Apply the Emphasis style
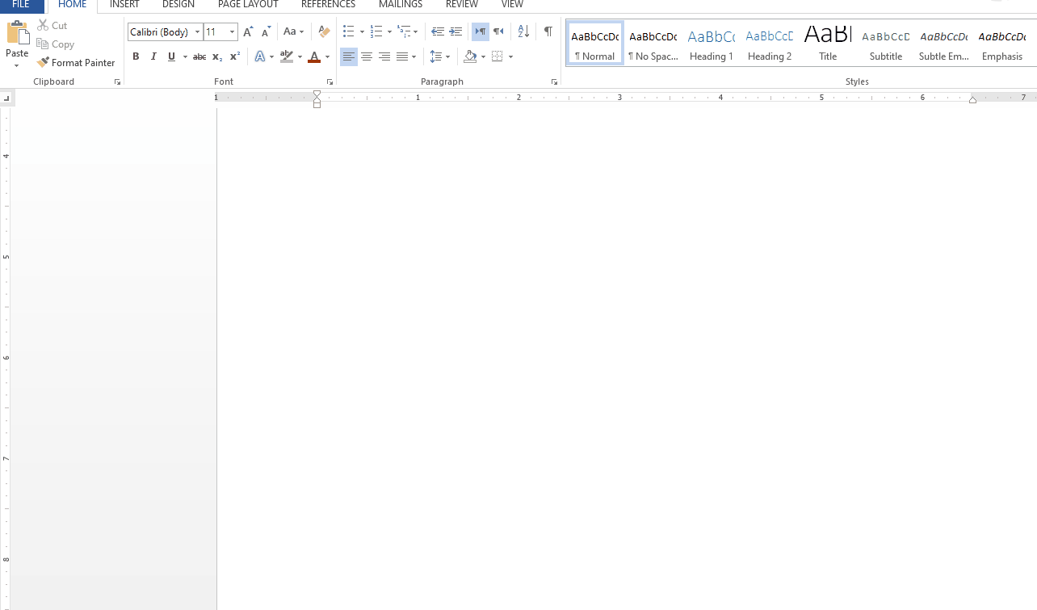 pos(1002,44)
